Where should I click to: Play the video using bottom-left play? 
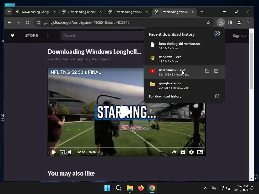(54, 152)
